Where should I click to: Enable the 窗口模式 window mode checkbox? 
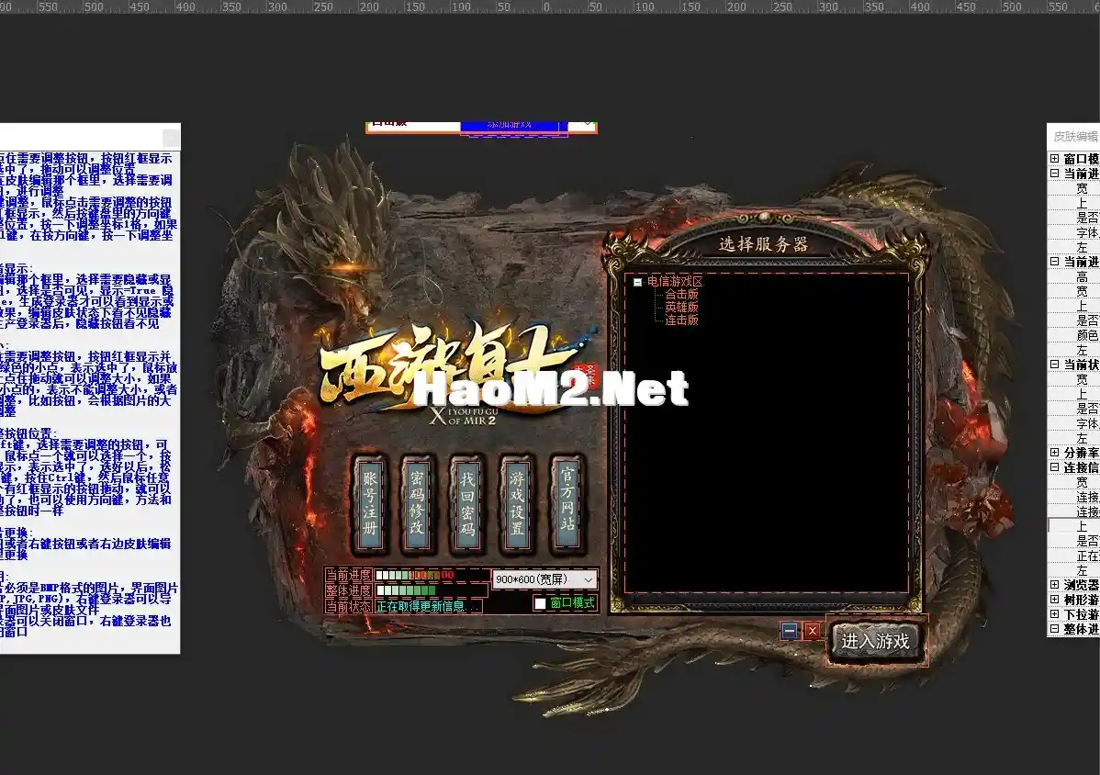[540, 603]
